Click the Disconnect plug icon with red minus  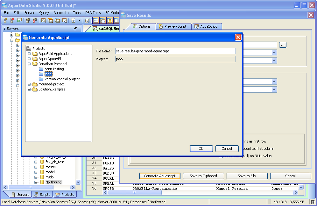click(x=35, y=20)
